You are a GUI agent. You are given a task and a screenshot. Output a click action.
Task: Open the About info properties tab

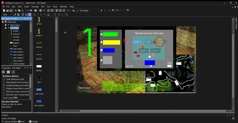pos(13,72)
